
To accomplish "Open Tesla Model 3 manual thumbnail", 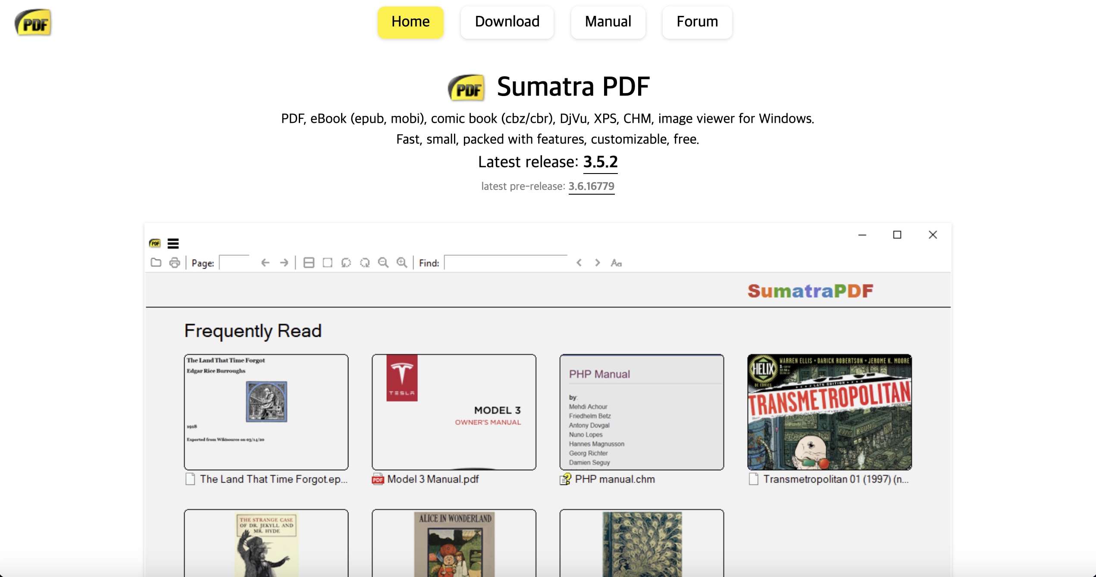I will 454,412.
